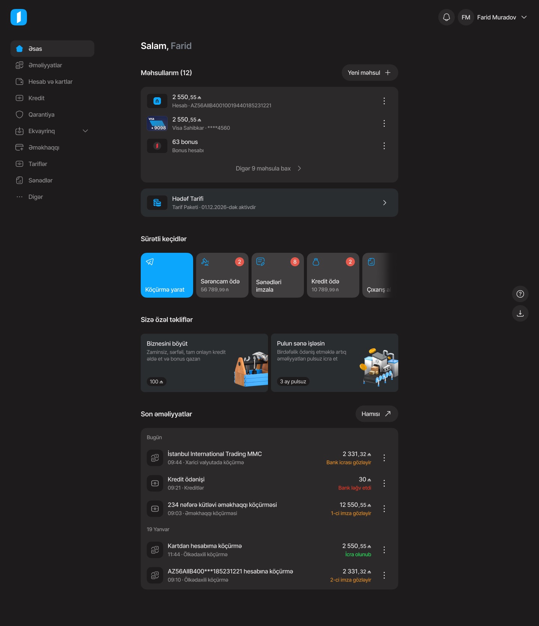Click the Köçürmə yarat quick action
The image size is (539, 626).
coord(167,275)
